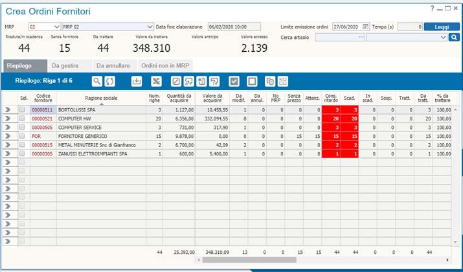This screenshot has width=463, height=272.
Task: Click the magnifier search icon in the Riepilogo toolbar
Action: tap(96, 81)
